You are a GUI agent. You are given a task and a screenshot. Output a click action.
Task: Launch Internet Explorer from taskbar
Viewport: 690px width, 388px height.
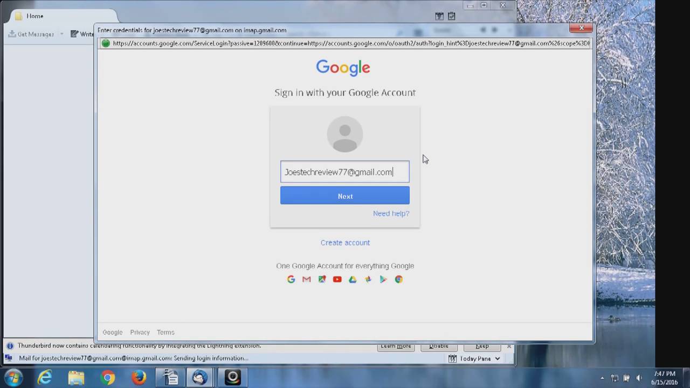click(x=44, y=378)
